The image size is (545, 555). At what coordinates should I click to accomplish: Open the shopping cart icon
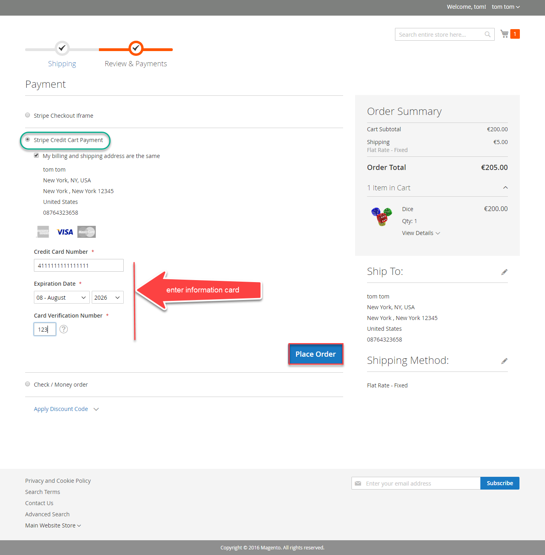tap(505, 34)
